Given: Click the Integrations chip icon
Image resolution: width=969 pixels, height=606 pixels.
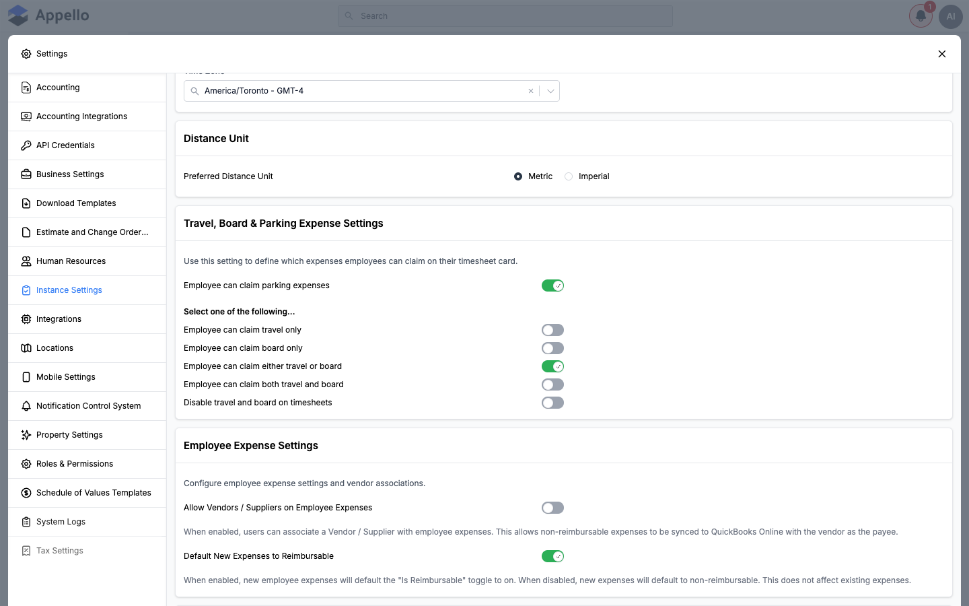Looking at the screenshot, I should 26,319.
